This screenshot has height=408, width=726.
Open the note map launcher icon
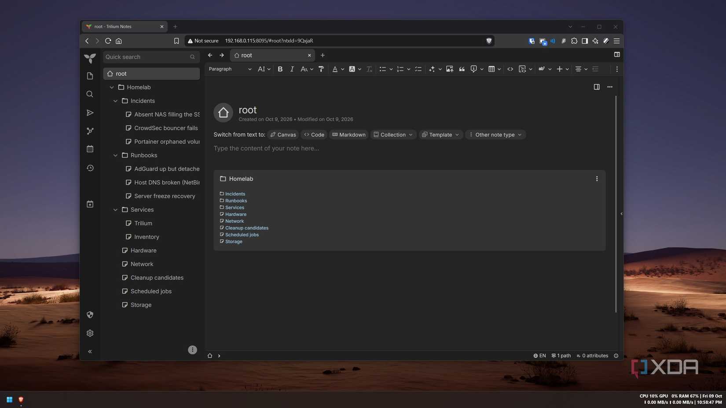point(90,131)
